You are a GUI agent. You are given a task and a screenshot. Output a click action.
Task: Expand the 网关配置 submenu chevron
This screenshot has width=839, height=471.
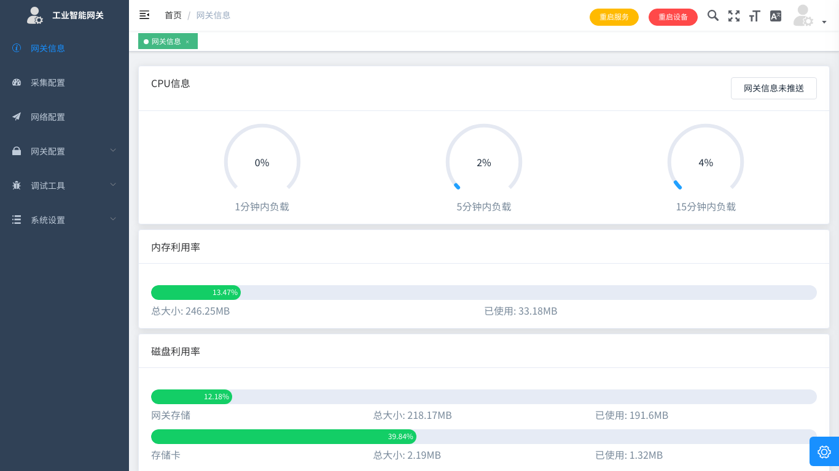point(113,150)
